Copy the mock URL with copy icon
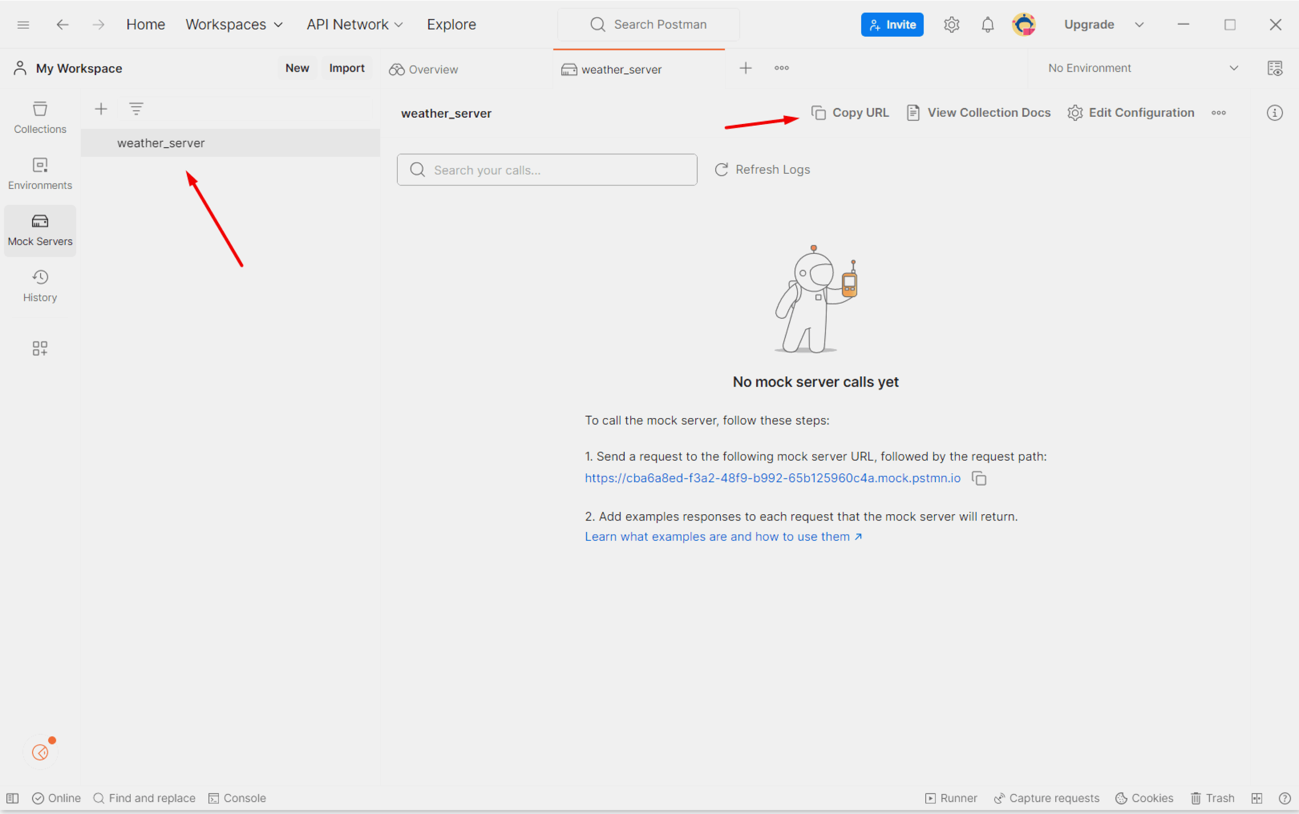Viewport: 1299px width, 814px height. click(979, 478)
